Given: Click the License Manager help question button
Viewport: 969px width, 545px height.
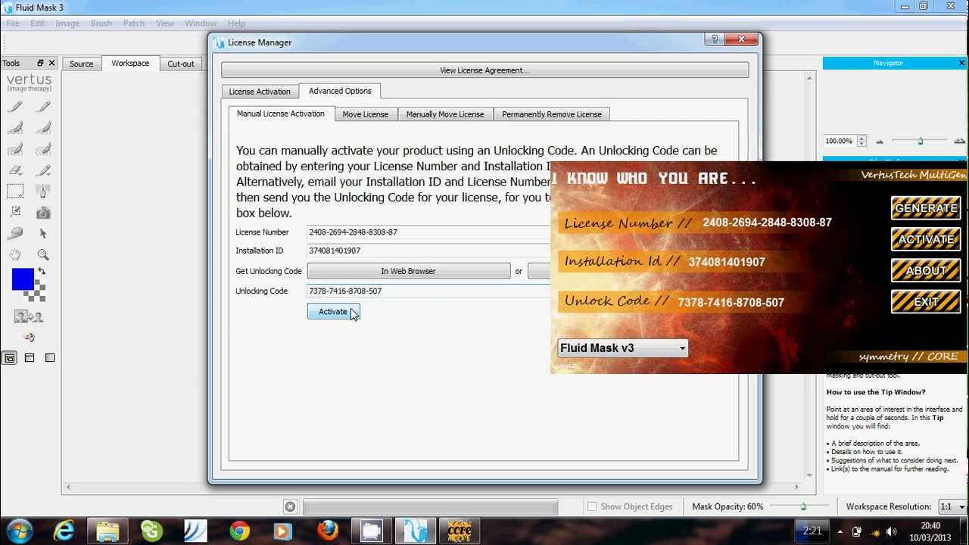Looking at the screenshot, I should (713, 39).
